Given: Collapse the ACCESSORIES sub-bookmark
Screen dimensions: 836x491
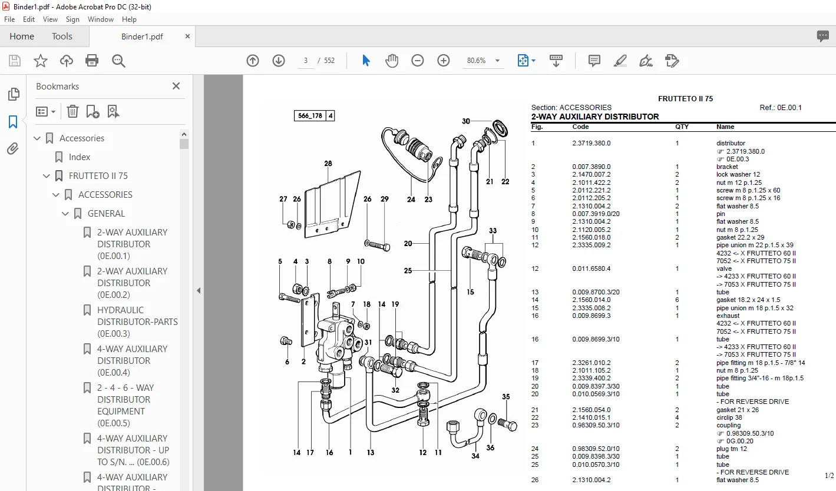Looking at the screenshot, I should pos(57,195).
